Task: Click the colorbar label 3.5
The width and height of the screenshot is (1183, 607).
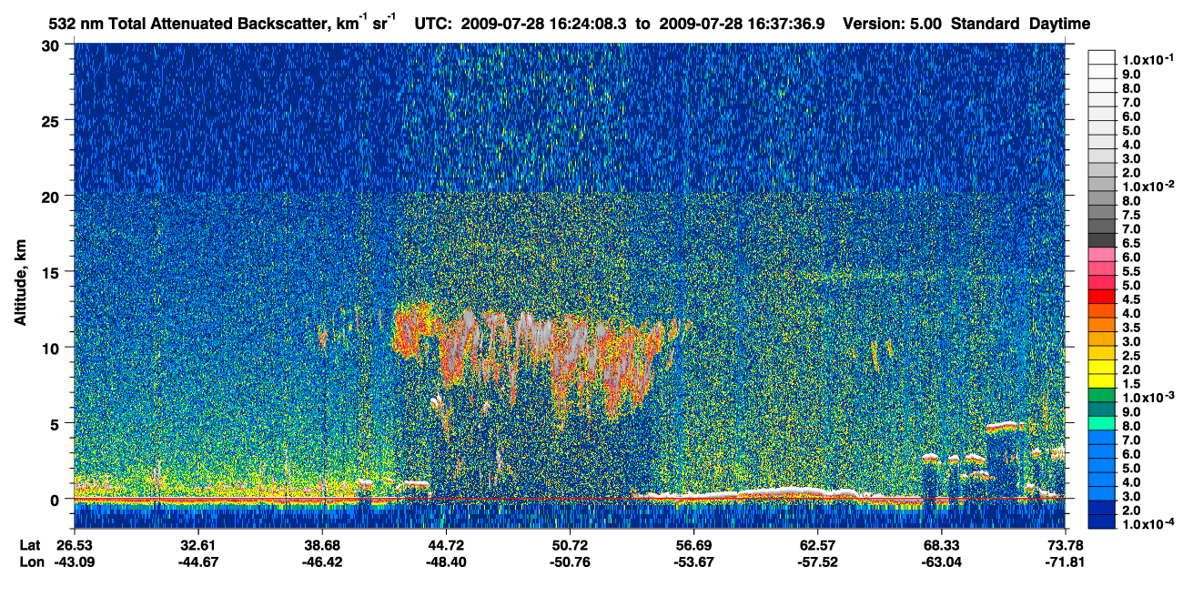Action: pos(1130,328)
